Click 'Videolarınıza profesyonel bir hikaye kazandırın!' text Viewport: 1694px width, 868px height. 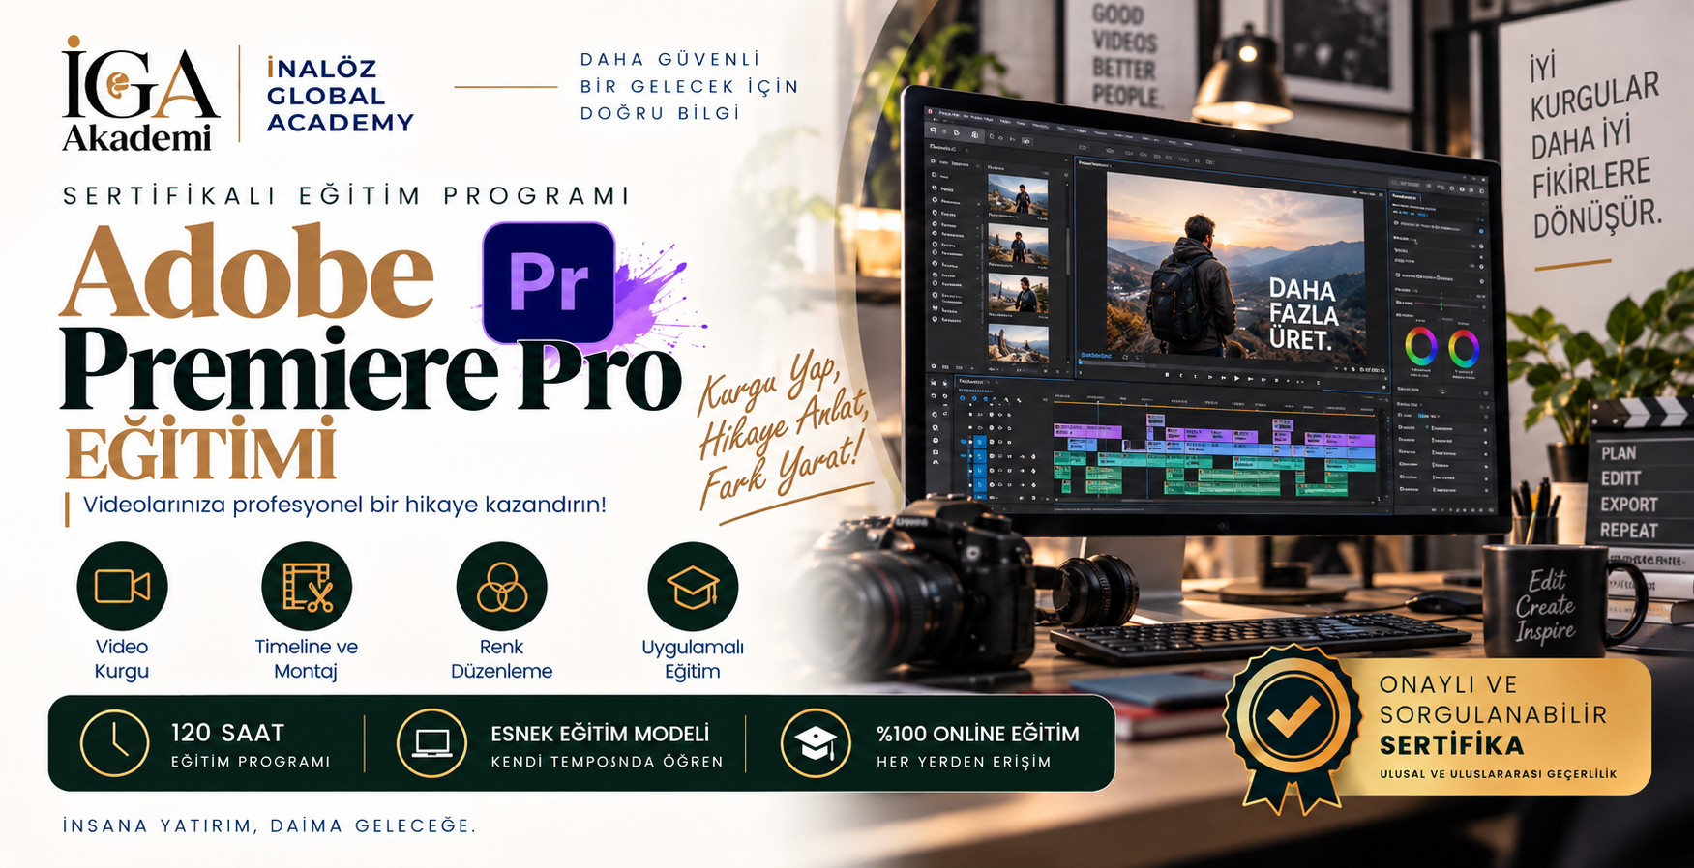(344, 505)
